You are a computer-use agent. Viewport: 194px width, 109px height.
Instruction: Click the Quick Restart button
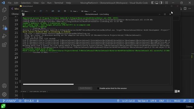pos(85,88)
